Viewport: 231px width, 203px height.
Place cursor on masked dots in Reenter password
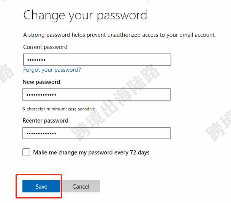click(x=41, y=134)
